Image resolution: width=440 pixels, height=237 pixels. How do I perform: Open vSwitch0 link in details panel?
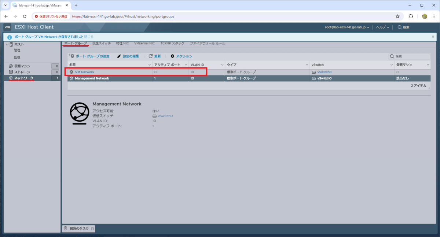click(x=165, y=116)
